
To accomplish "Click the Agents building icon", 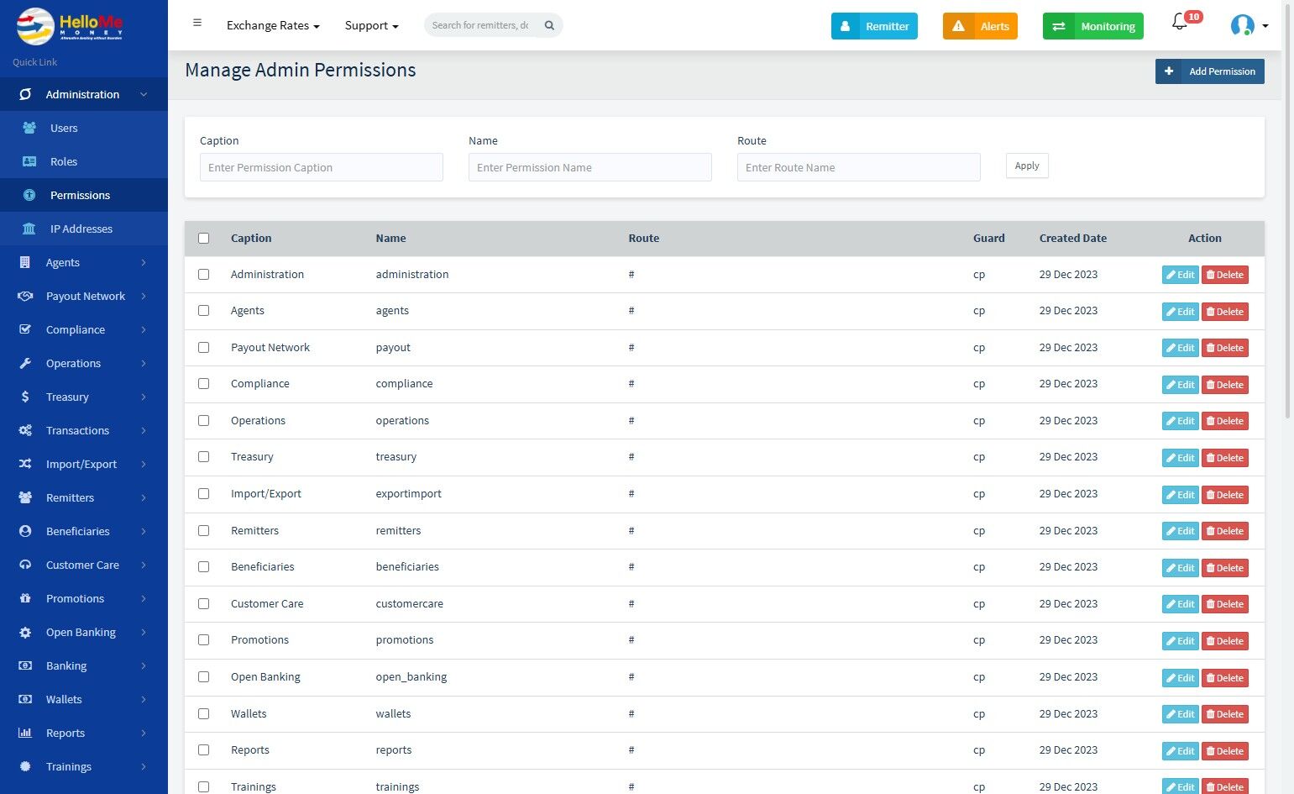I will coord(25,262).
